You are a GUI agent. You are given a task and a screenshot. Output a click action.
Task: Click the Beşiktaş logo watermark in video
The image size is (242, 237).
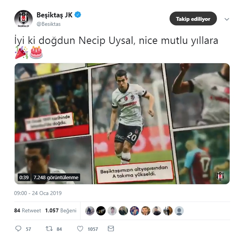(220, 176)
